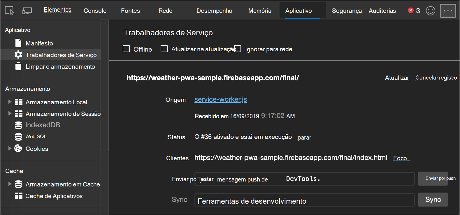The image size is (460, 215).
Task: Open the smiley feedback icon
Action: pyautogui.click(x=431, y=11)
